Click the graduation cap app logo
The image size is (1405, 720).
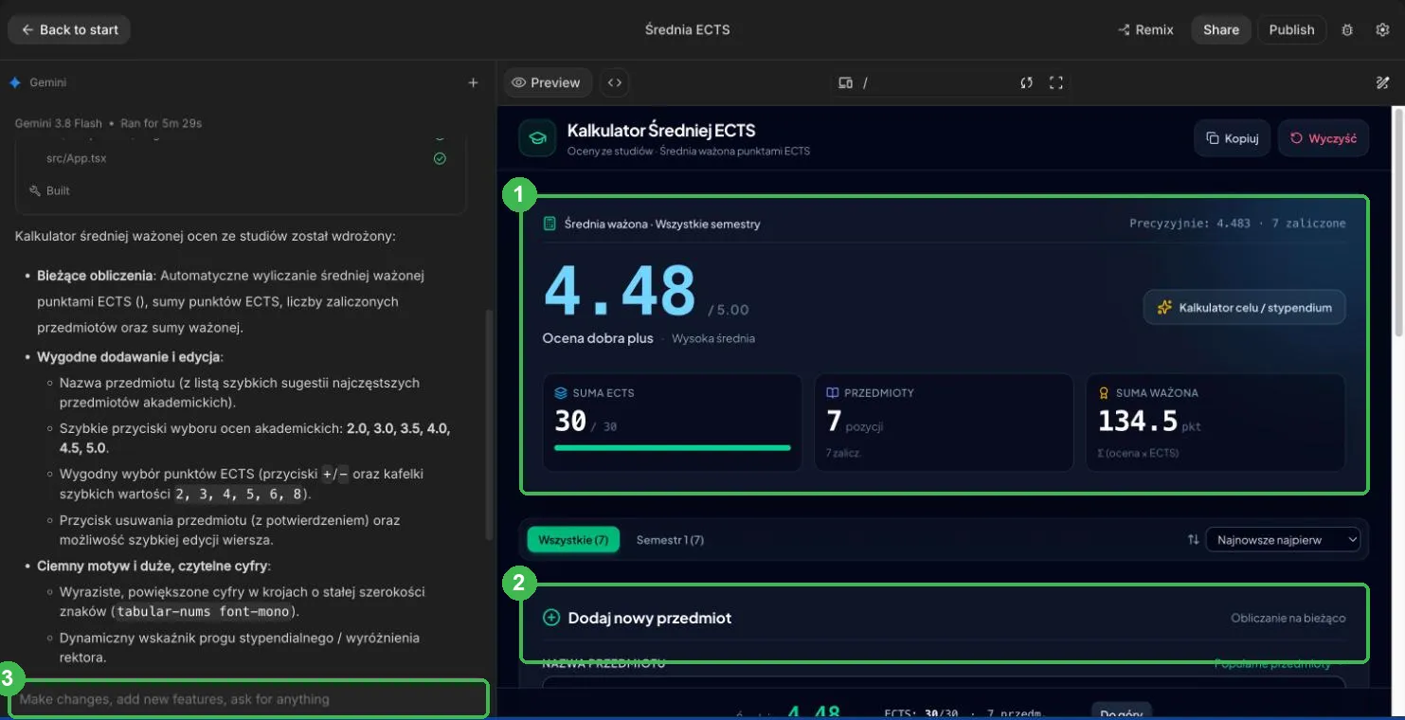pyautogui.click(x=537, y=138)
